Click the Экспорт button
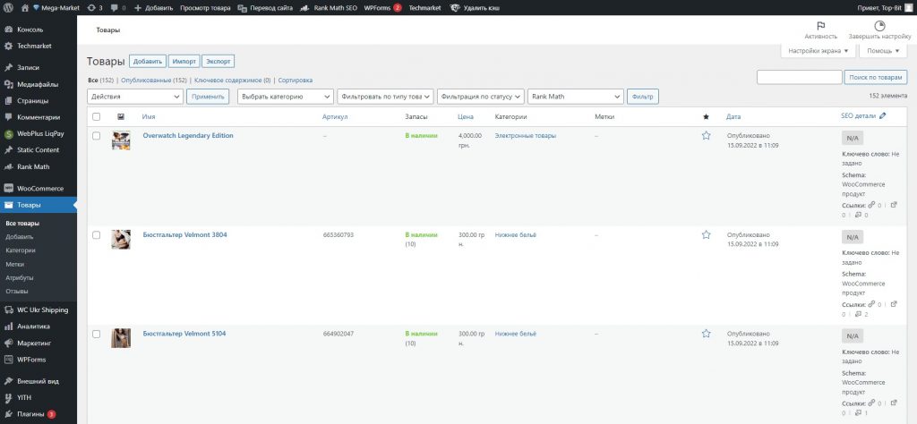 219,62
